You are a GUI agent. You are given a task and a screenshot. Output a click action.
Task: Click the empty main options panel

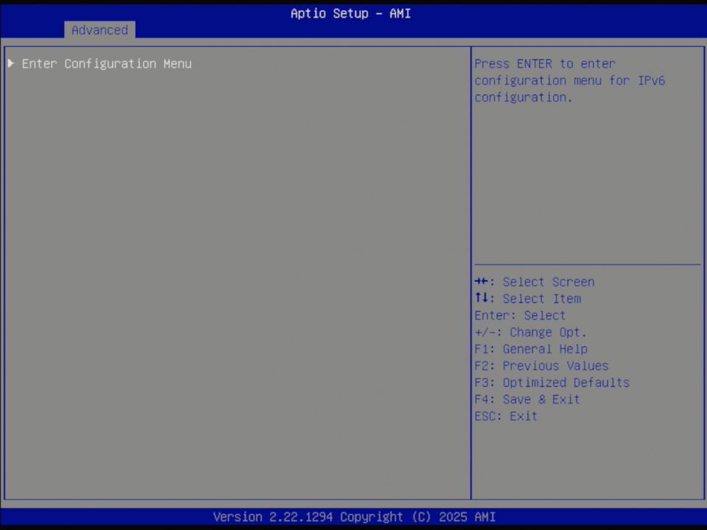click(x=236, y=294)
